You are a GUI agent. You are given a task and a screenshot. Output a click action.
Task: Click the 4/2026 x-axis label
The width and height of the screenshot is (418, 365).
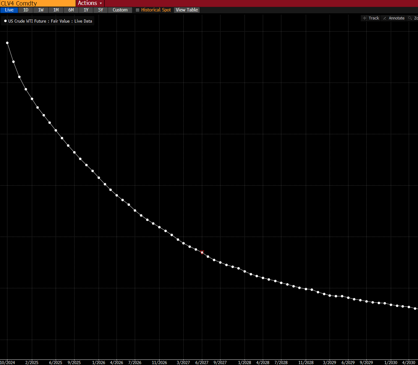tap(117, 363)
